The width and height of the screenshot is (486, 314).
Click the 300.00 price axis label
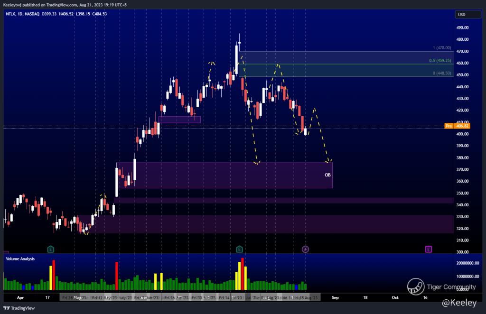(x=462, y=252)
